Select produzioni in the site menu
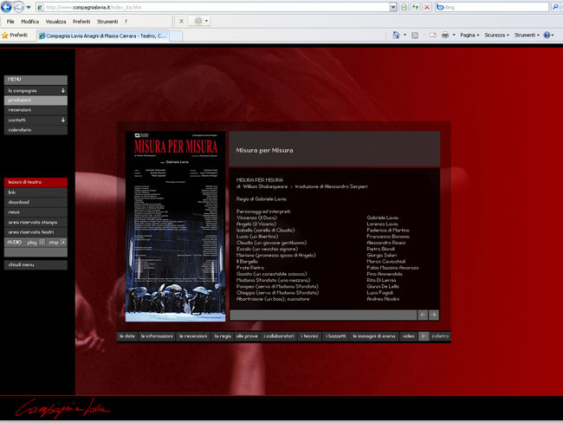 coord(36,101)
